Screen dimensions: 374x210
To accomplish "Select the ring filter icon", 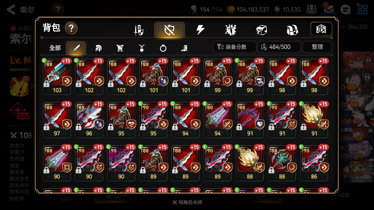I will point(163,48).
